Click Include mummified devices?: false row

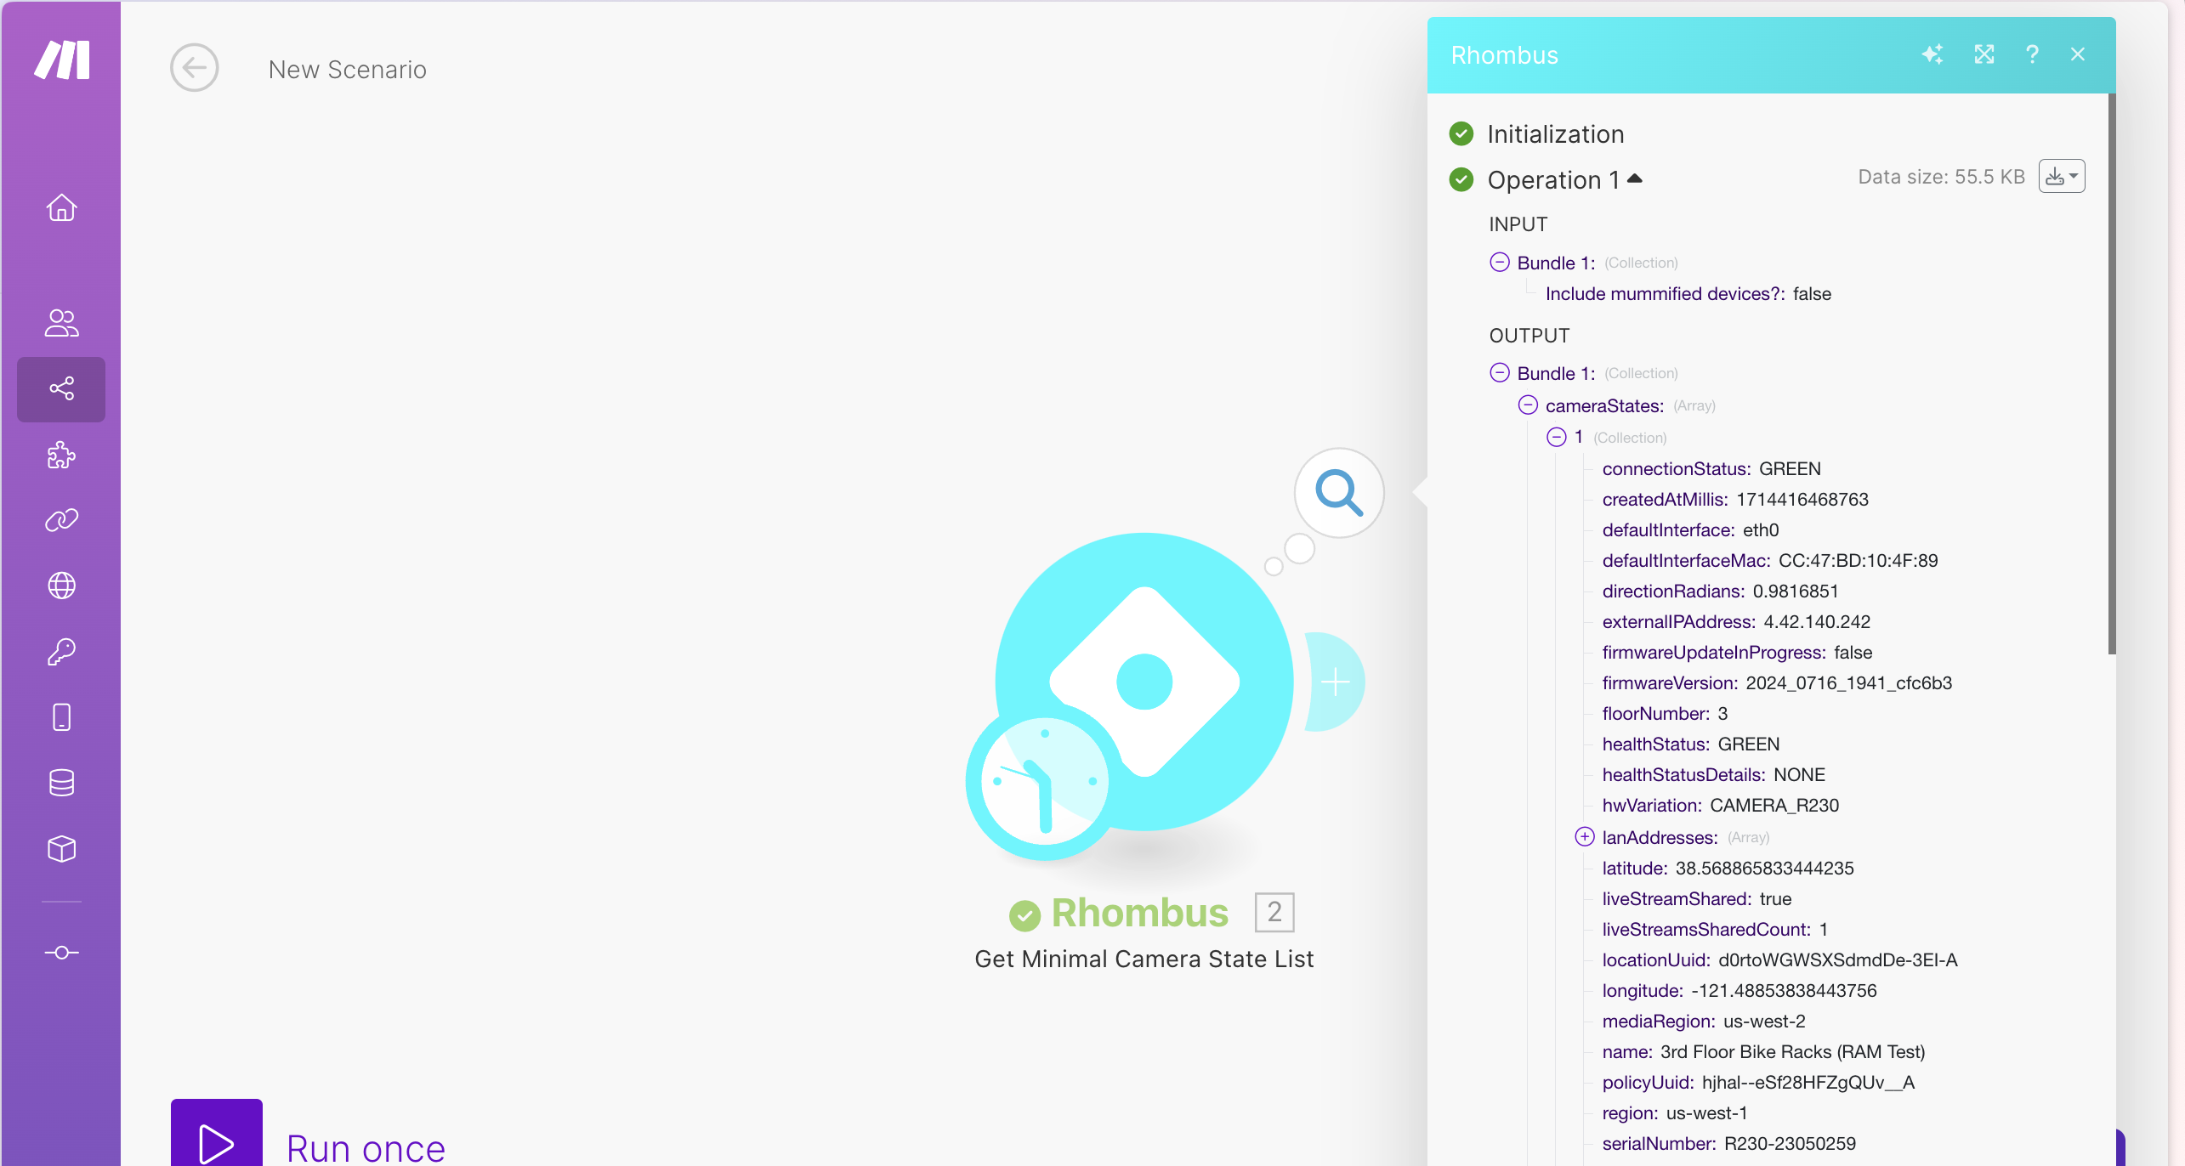point(1688,294)
